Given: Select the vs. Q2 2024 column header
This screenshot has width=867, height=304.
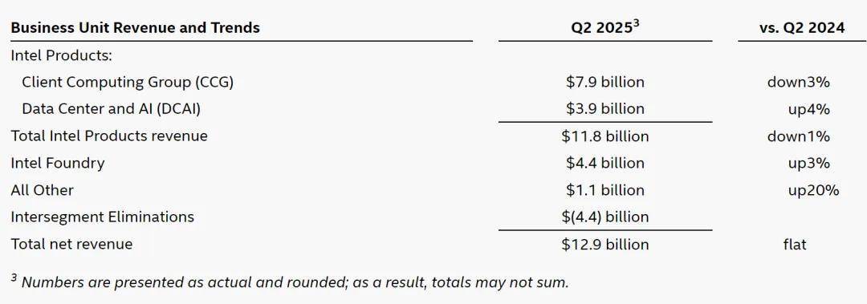Looking at the screenshot, I should click(802, 27).
